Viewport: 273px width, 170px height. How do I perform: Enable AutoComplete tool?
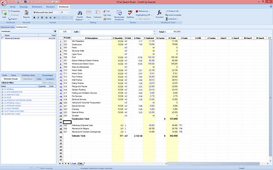click(x=173, y=15)
